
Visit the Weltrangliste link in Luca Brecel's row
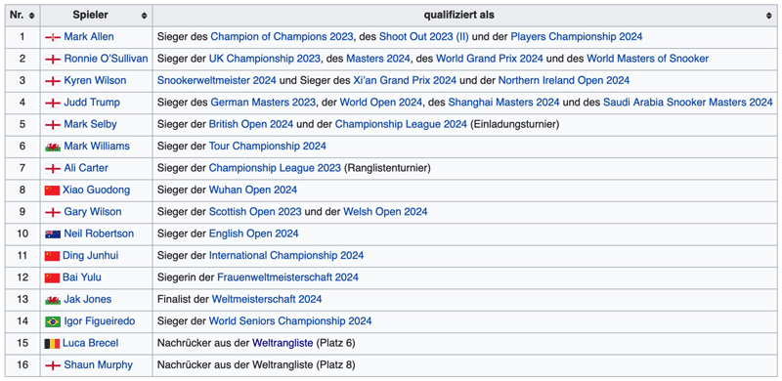point(282,343)
